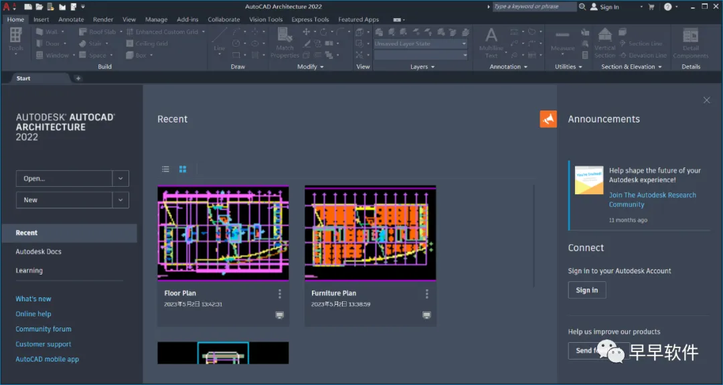This screenshot has height=385, width=723.
Task: Click the keyword search input field
Action: (534, 7)
